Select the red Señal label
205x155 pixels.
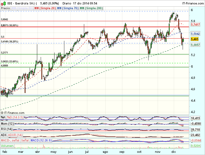point(25,140)
